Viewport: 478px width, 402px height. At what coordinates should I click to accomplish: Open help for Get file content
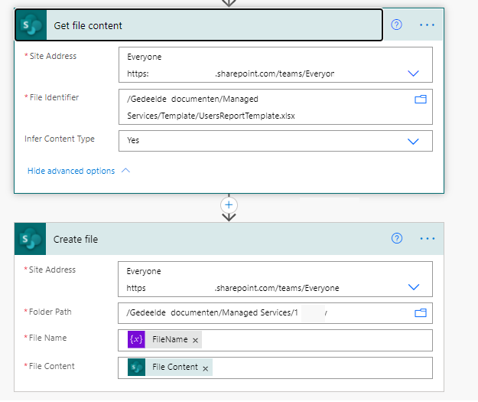tap(396, 25)
